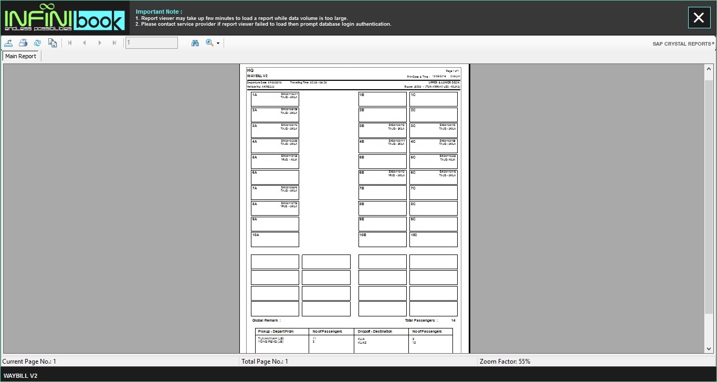Click the vertical scrollbar up arrow

(x=710, y=68)
